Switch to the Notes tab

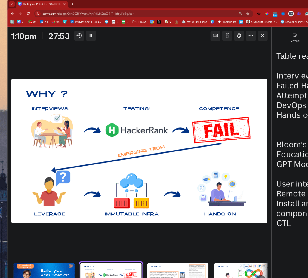tap(295, 38)
